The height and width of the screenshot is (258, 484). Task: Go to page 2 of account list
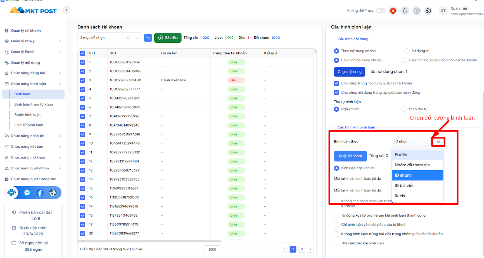302,249
